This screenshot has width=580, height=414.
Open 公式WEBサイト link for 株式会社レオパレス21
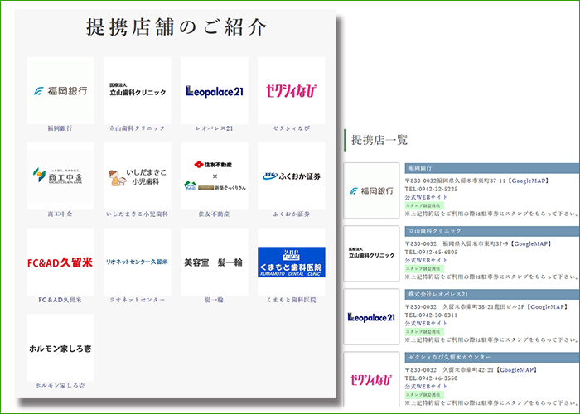(426, 324)
